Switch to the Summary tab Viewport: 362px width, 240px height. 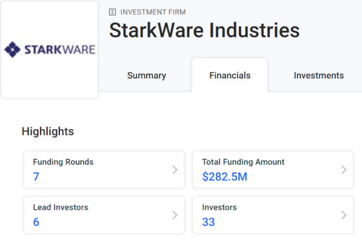point(147,75)
